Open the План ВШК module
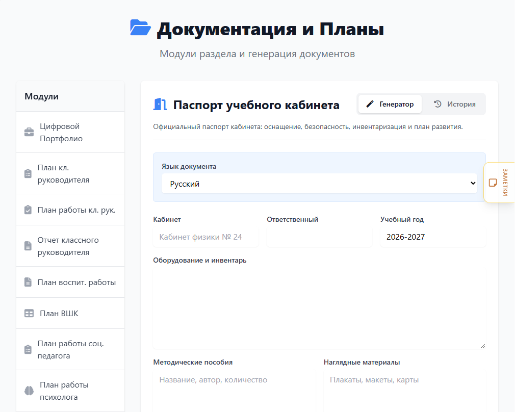This screenshot has height=412, width=515. click(x=70, y=314)
